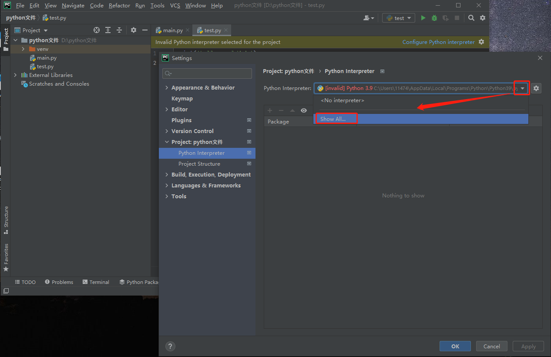Click the tool window toggle in bottom-left corner
This screenshot has width=551, height=357.
pos(6,291)
